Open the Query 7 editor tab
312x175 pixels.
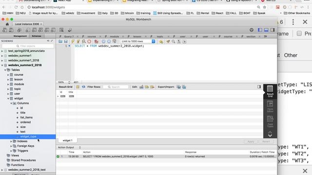tap(69, 36)
